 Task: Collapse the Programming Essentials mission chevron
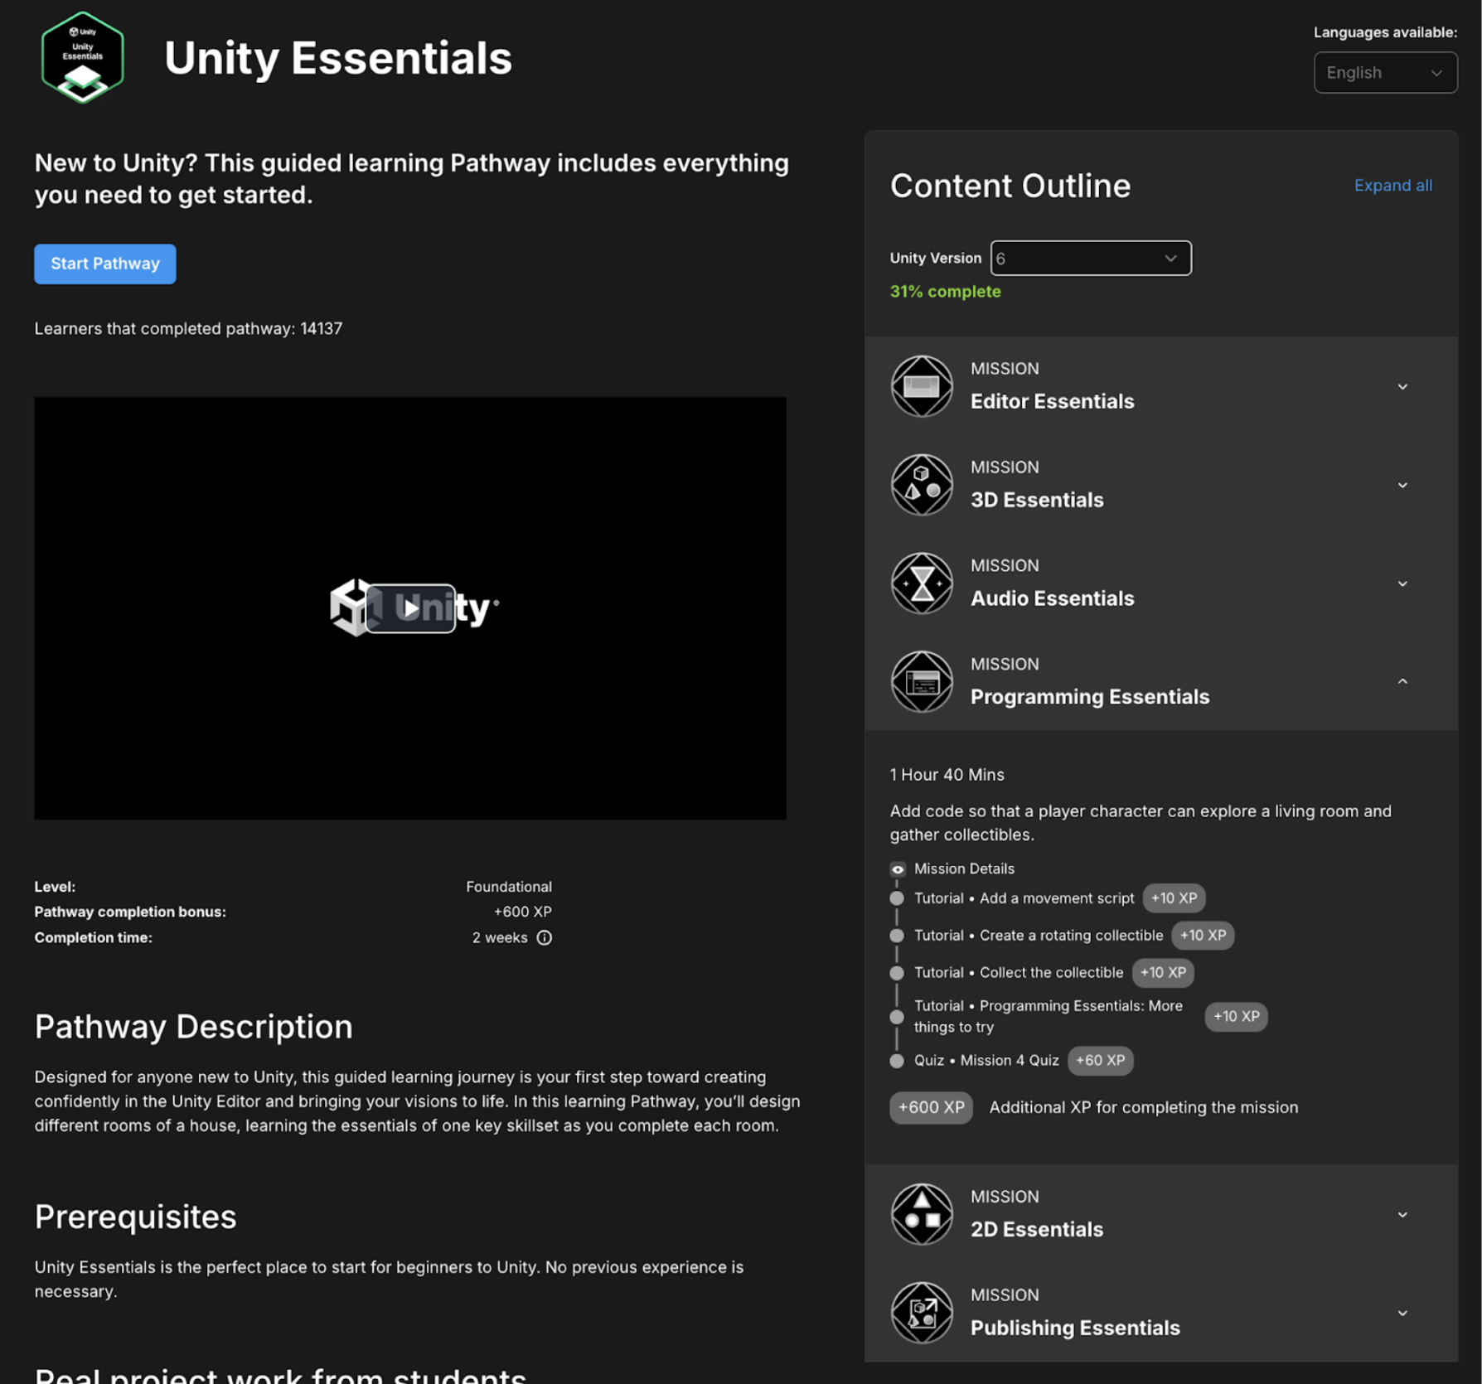click(x=1402, y=681)
